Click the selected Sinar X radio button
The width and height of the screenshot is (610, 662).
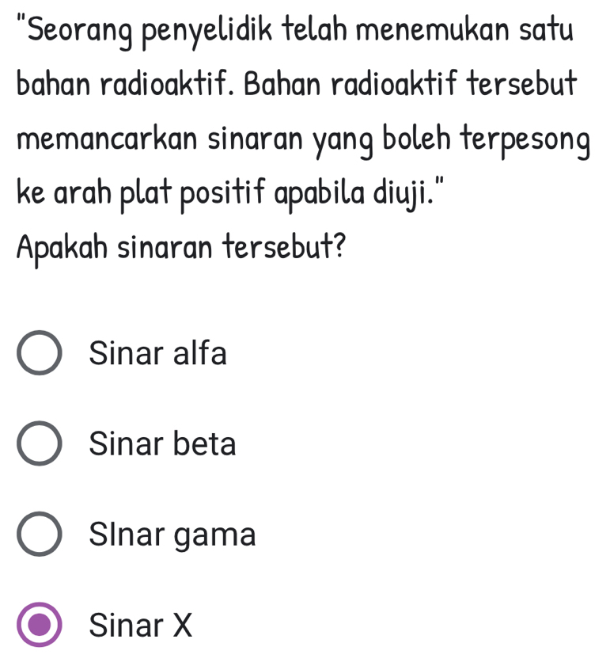39,626
